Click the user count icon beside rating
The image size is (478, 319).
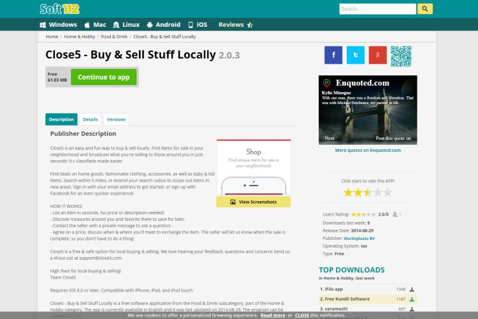coord(395,214)
